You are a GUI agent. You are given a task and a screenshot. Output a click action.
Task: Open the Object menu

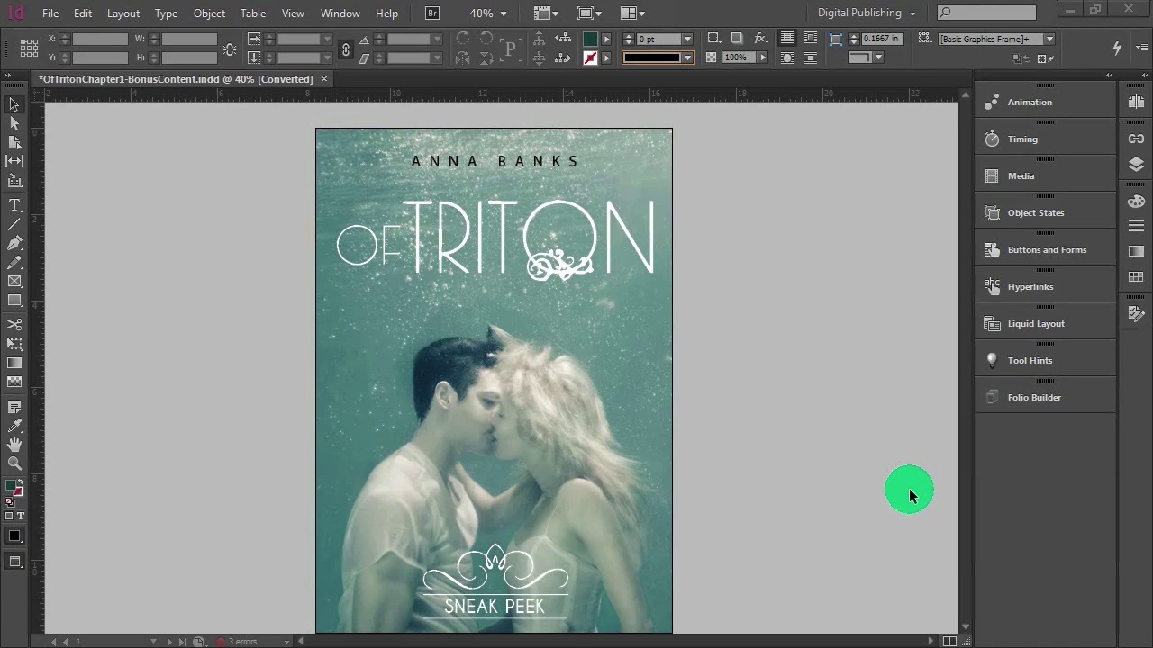coord(209,13)
